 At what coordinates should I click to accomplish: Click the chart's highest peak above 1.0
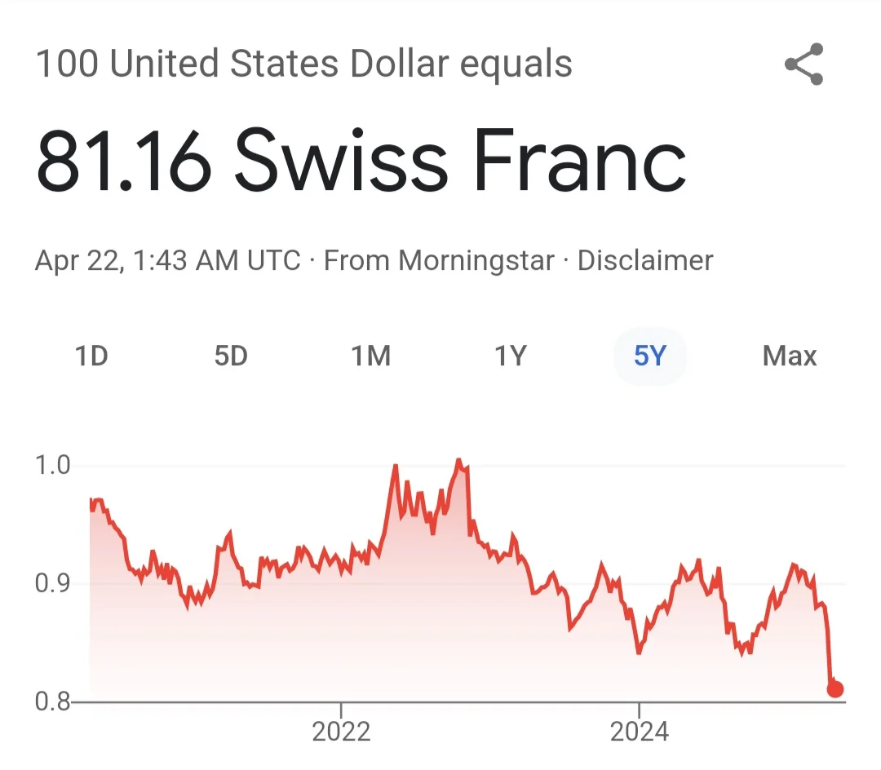[458, 461]
